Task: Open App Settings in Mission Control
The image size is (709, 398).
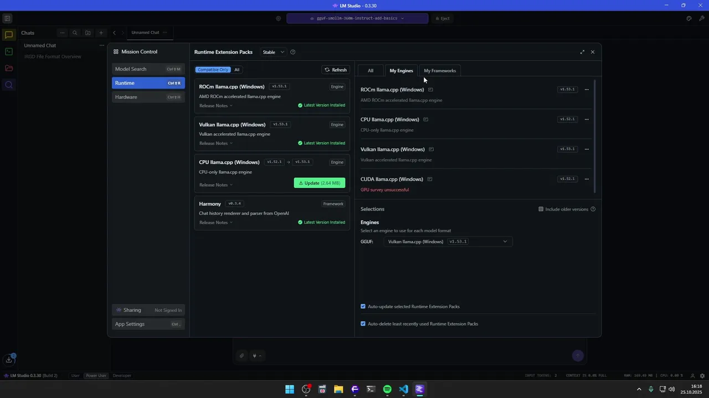Action: [x=148, y=324]
